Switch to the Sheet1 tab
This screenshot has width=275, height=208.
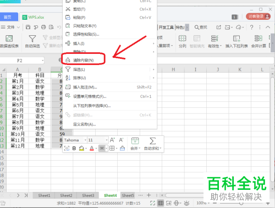(x=44, y=195)
